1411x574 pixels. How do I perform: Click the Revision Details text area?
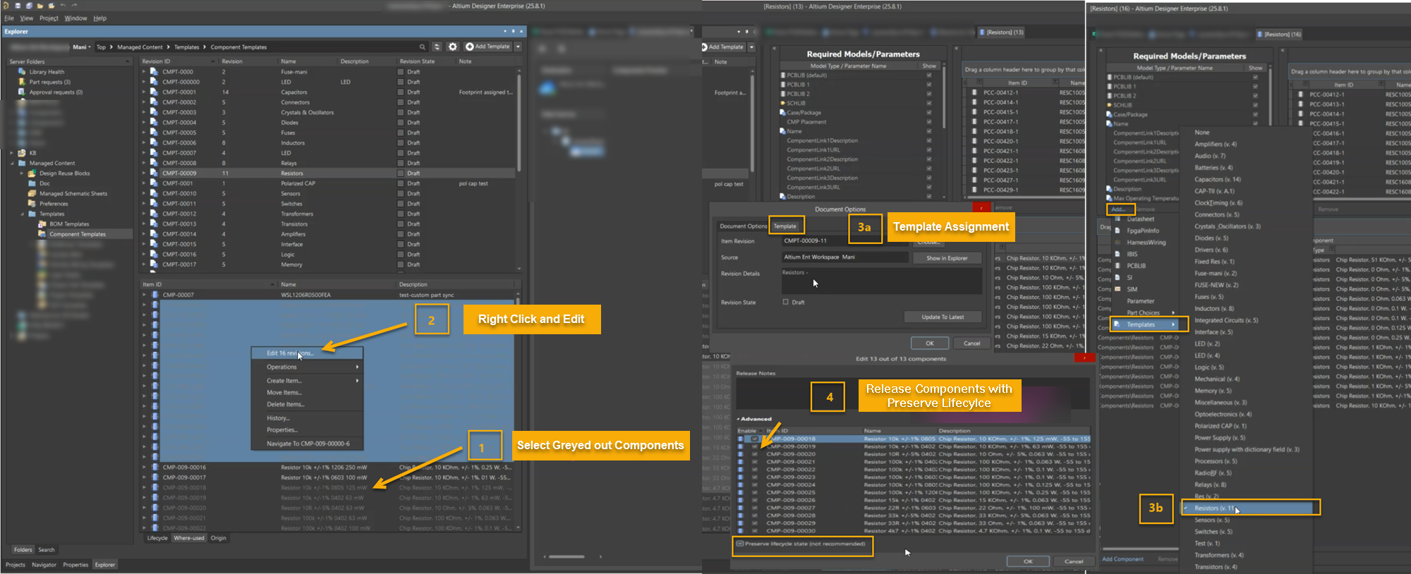pyautogui.click(x=881, y=281)
